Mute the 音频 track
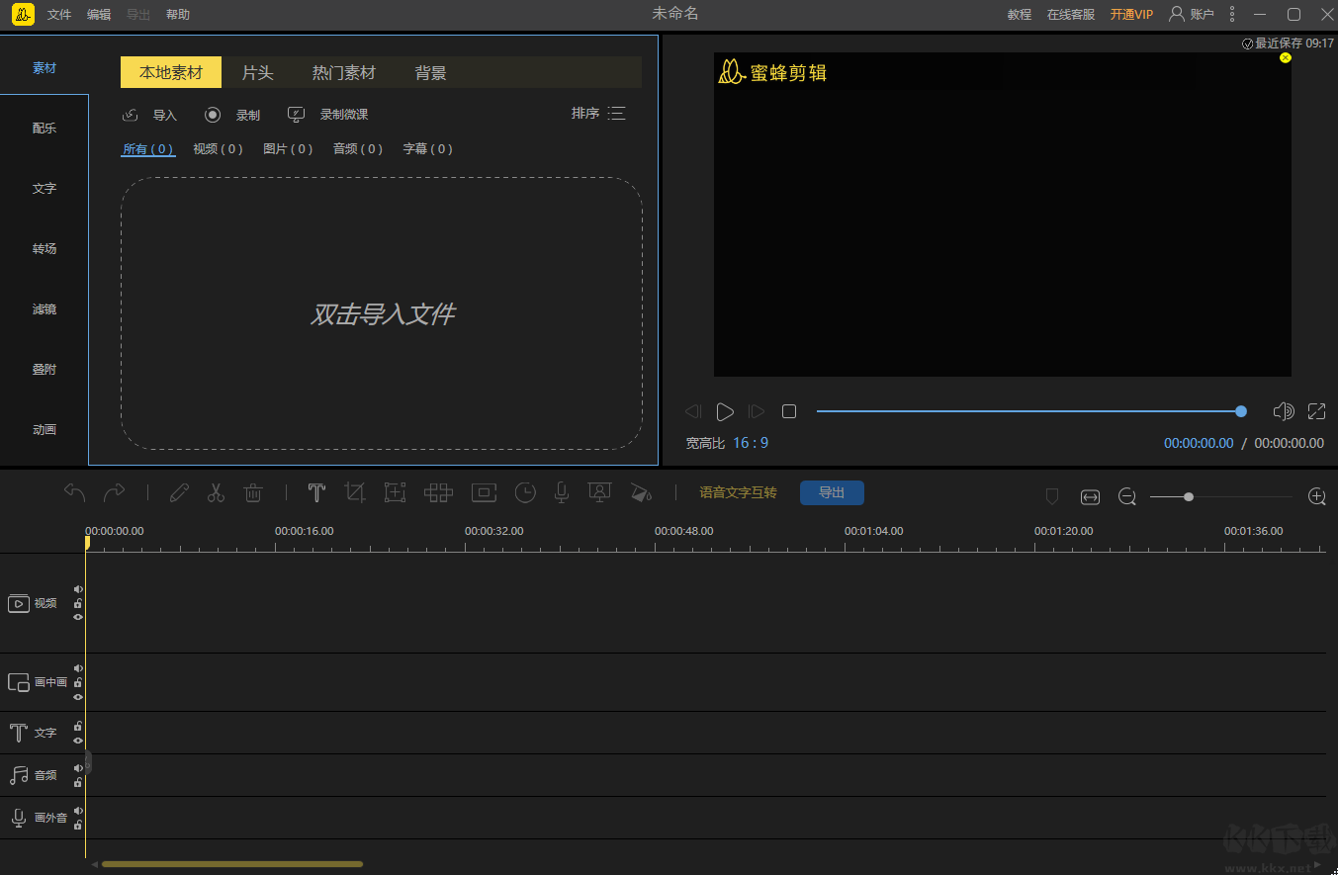 click(x=78, y=768)
